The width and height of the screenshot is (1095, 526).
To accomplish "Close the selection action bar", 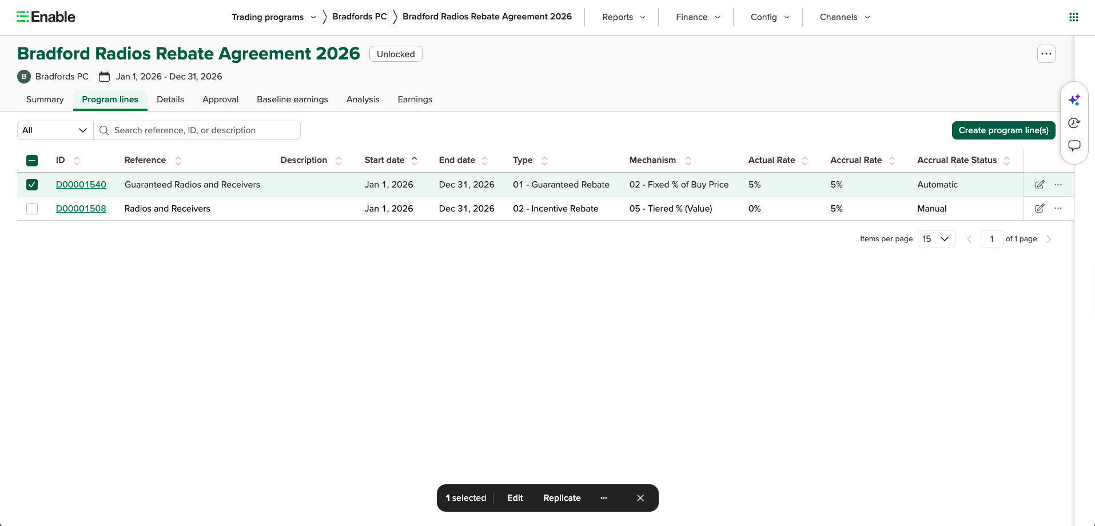I will pos(640,498).
